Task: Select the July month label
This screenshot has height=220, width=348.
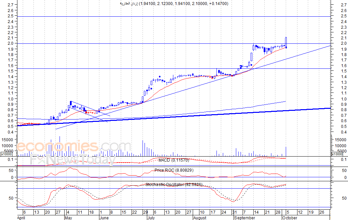Action: 151,218
